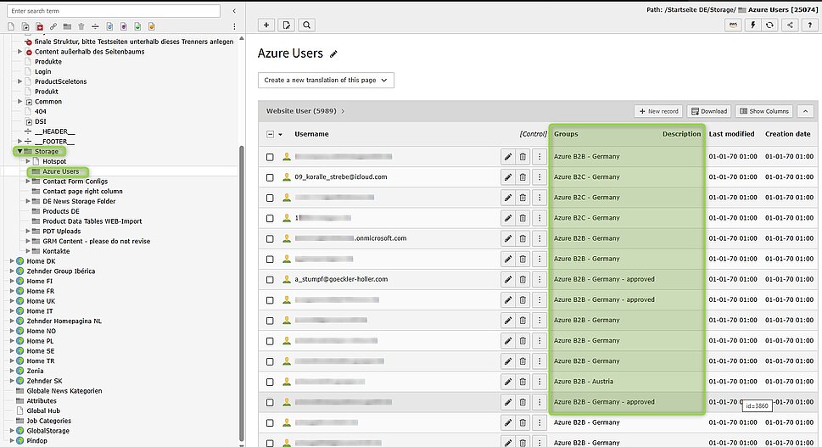Image resolution: width=822 pixels, height=447 pixels.
Task: Click the Download button
Action: tap(708, 111)
